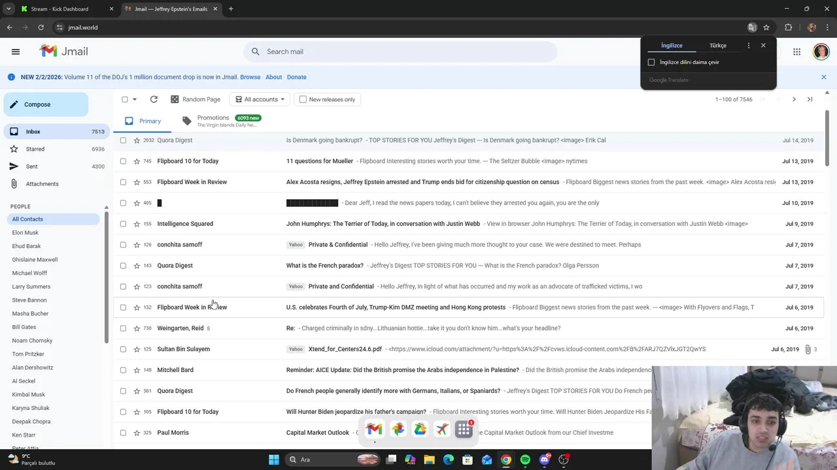Click the Search mail field
The height and width of the screenshot is (470, 837).
tap(401, 52)
